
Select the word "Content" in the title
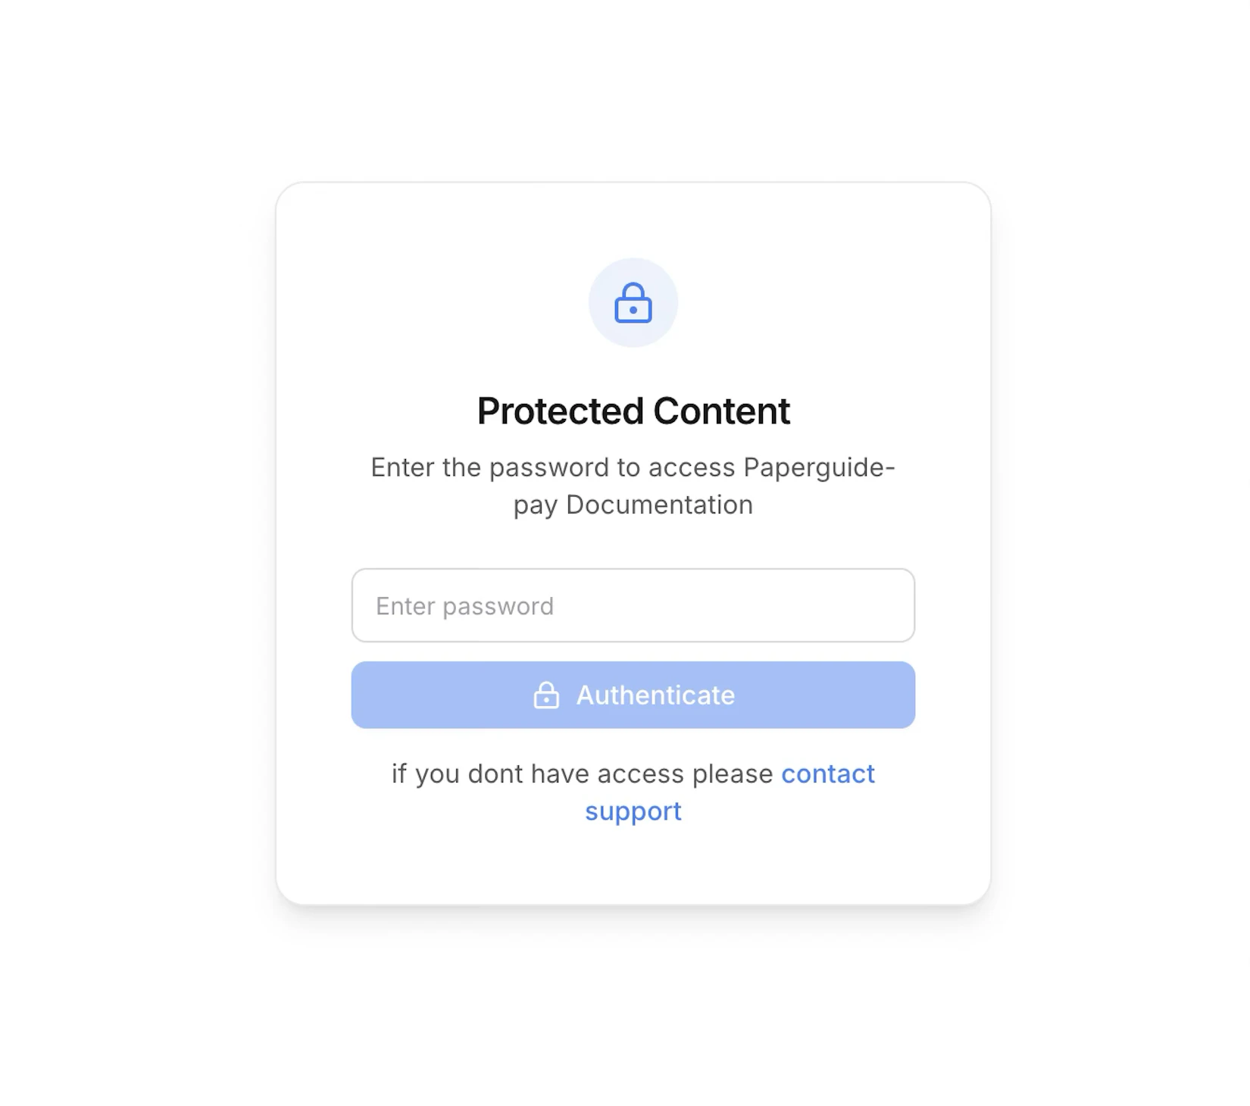point(722,411)
